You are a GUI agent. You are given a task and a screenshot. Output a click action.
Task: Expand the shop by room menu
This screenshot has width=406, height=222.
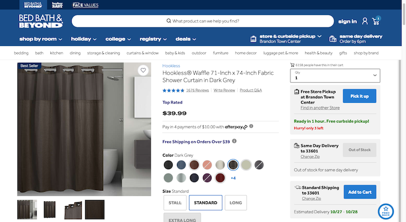(x=41, y=39)
